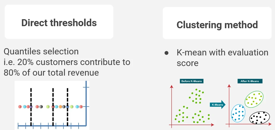Select the blue cluster ellipse

238,113
